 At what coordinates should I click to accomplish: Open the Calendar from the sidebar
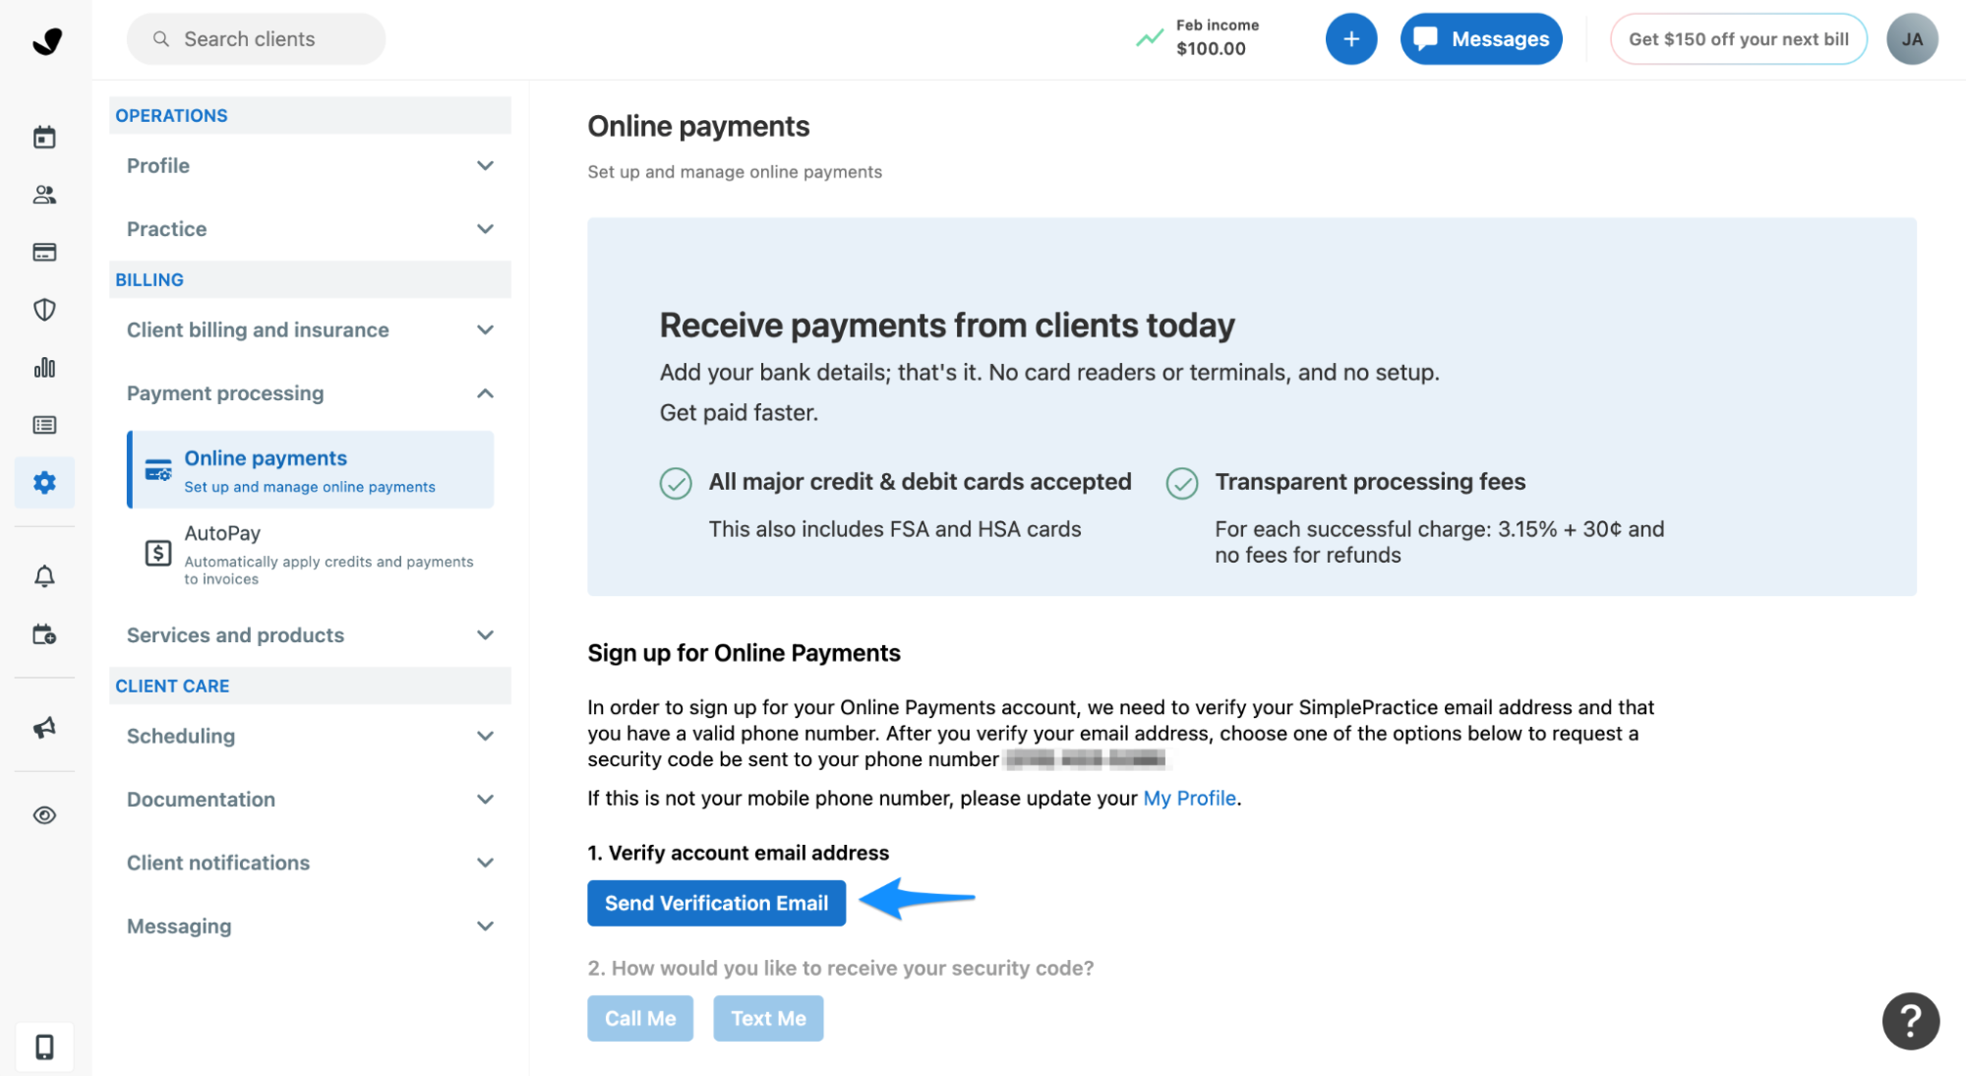tap(45, 137)
